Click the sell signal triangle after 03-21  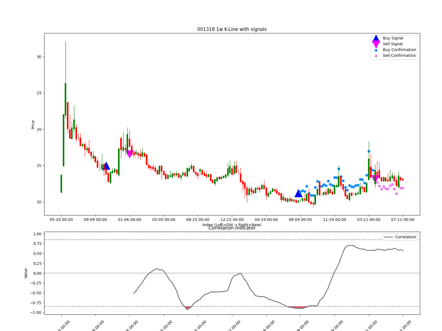(375, 179)
